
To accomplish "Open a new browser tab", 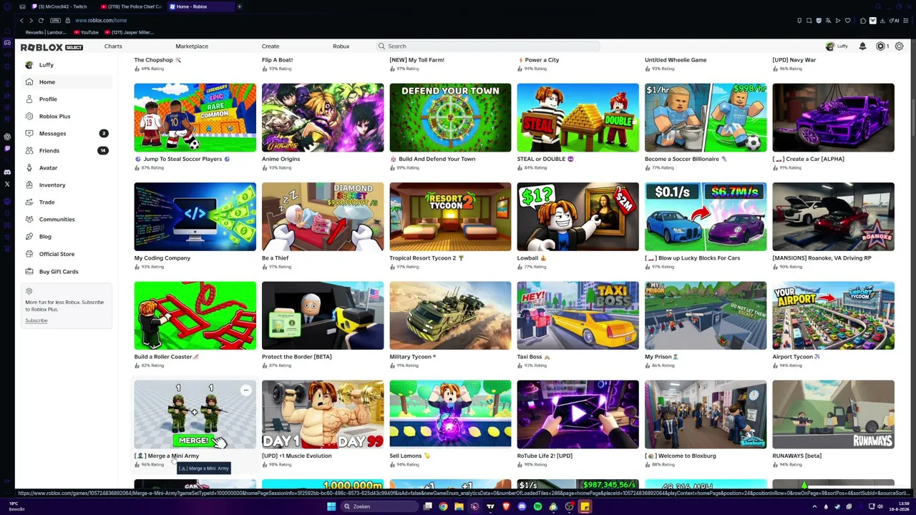I will coord(239,7).
